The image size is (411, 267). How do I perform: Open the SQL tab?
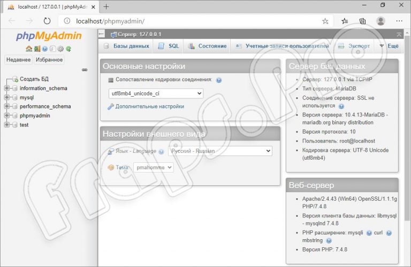(x=169, y=46)
